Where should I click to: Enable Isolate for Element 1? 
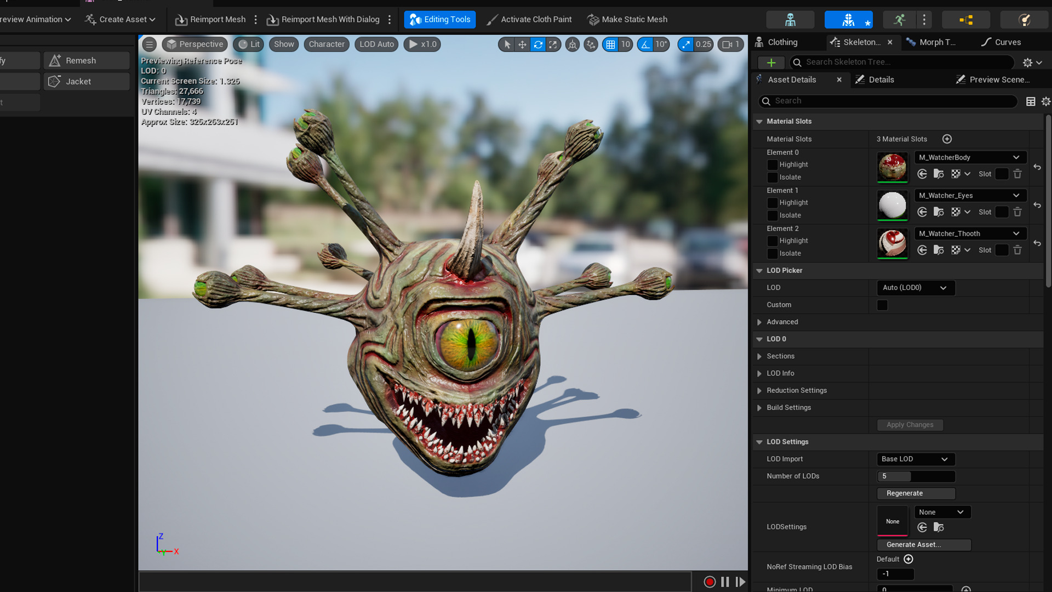tap(773, 215)
